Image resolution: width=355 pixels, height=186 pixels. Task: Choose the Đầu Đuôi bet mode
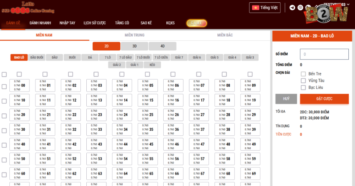(37, 57)
